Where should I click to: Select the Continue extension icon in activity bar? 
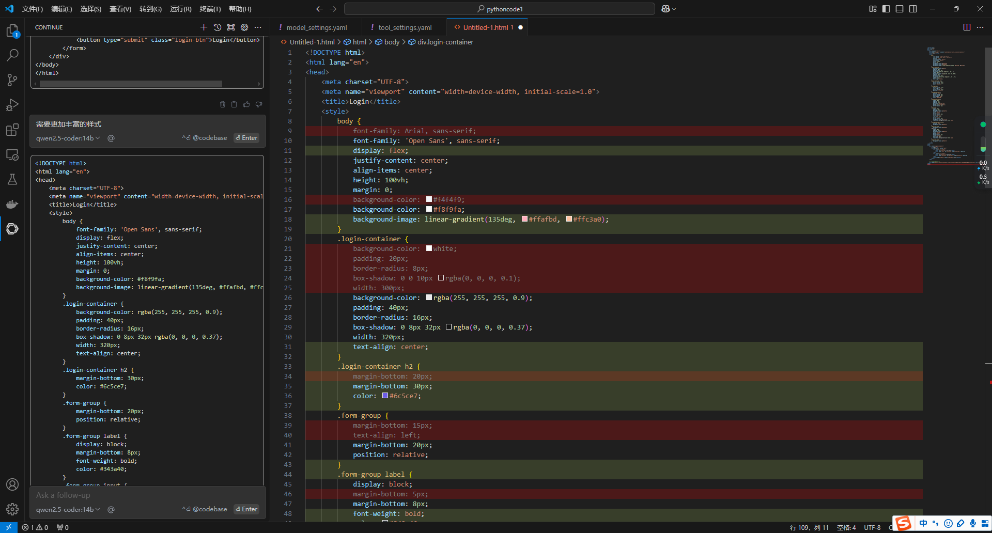coord(12,229)
